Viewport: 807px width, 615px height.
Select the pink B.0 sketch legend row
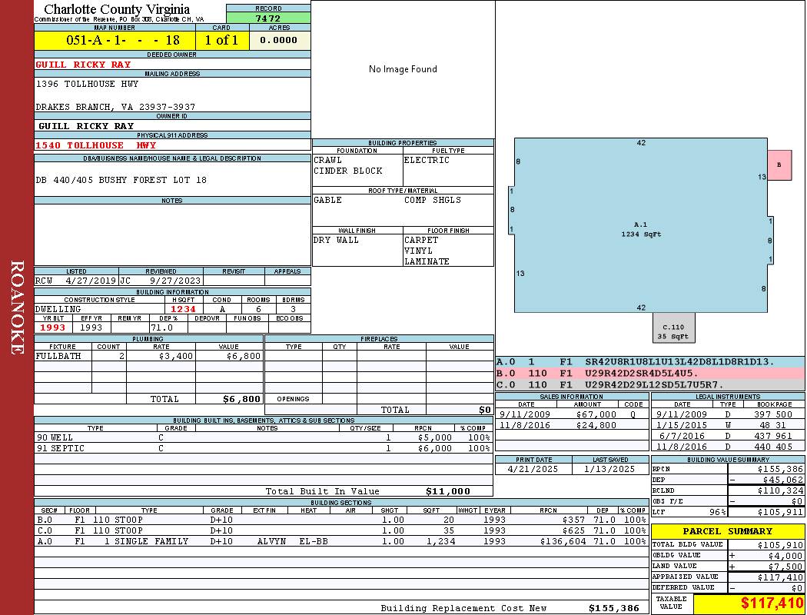click(649, 373)
